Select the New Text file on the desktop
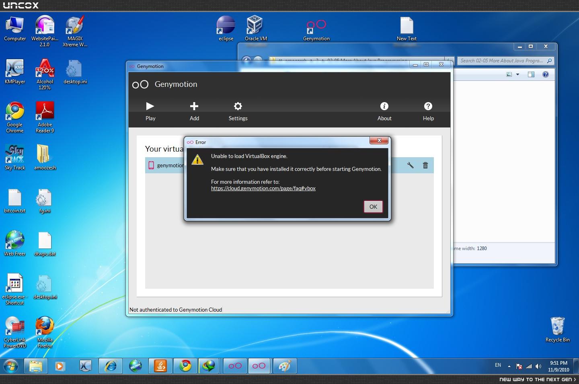Viewport: 579px width, 384px height. [407, 29]
